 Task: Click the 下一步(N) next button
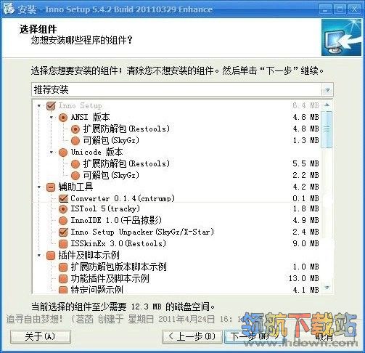pos(254,336)
